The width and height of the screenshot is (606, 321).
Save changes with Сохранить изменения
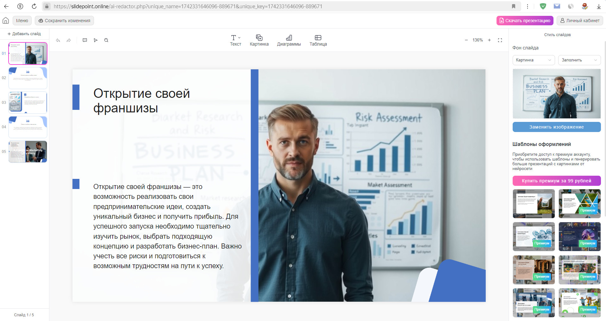click(x=64, y=21)
